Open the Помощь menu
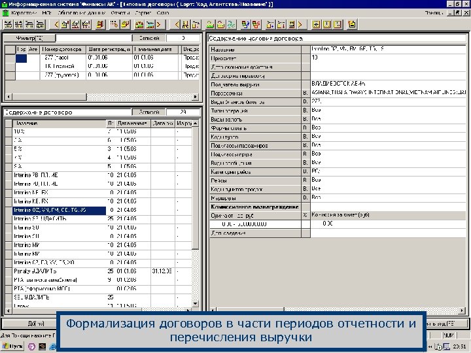Viewport: 471px width, 353px height. coord(434,13)
